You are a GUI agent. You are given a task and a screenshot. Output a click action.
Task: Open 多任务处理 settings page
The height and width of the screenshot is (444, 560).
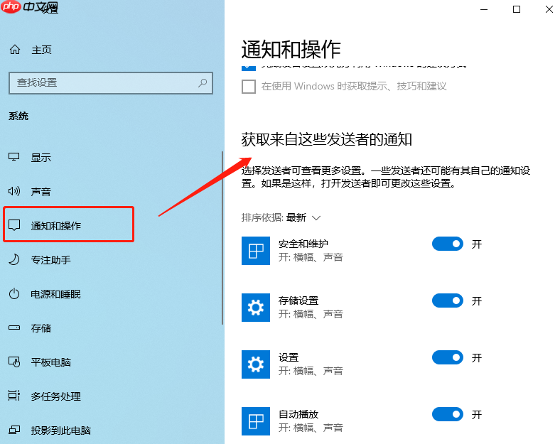(55, 396)
